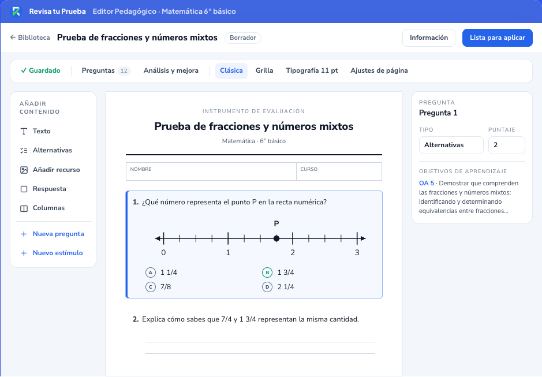Click the Matemática · 6° básico subtitle

pos(254,141)
